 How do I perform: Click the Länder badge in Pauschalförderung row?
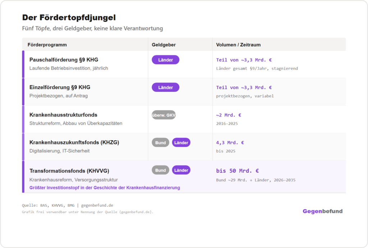(x=165, y=60)
